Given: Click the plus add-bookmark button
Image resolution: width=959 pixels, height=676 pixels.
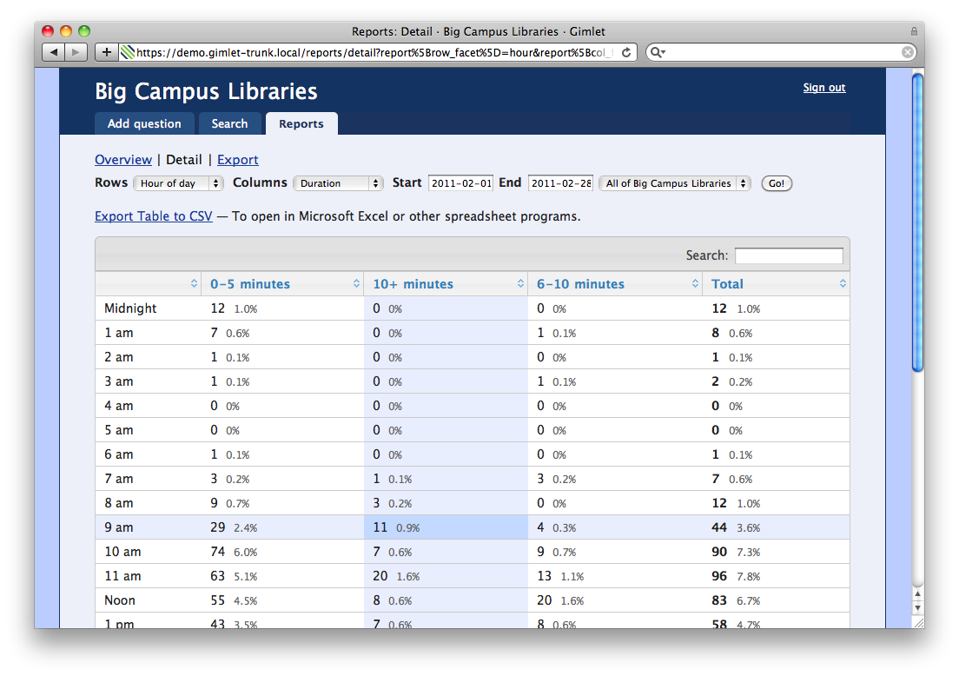Looking at the screenshot, I should click(107, 52).
